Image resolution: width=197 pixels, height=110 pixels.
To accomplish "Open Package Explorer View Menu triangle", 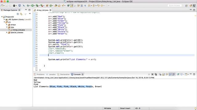I will [30, 14].
